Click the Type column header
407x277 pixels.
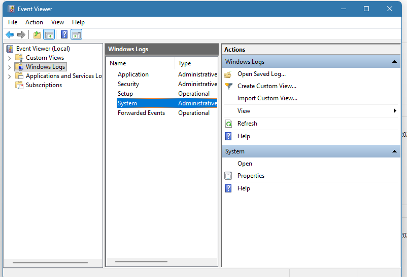pos(196,63)
